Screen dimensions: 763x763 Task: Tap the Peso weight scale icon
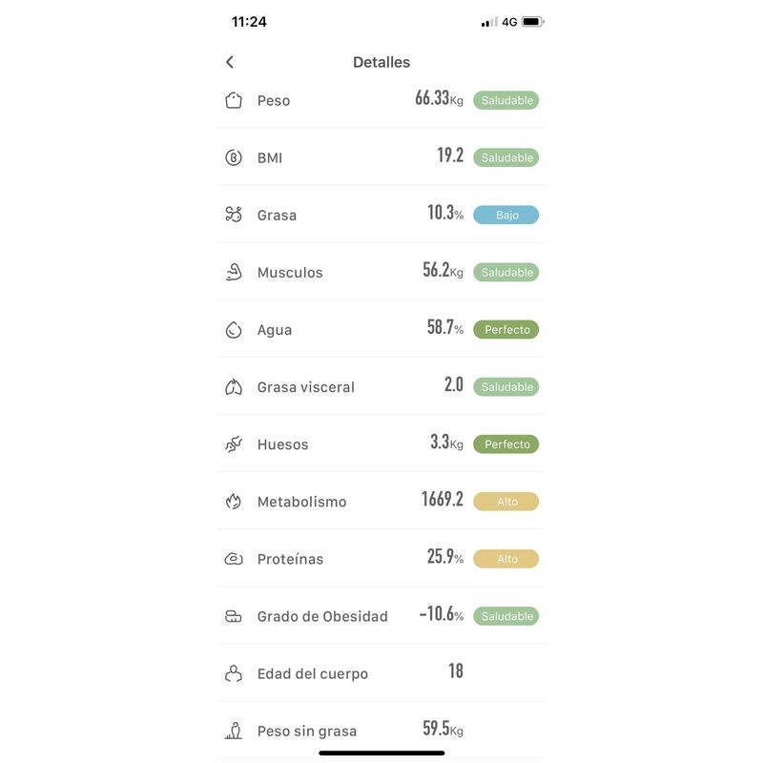tap(234, 100)
